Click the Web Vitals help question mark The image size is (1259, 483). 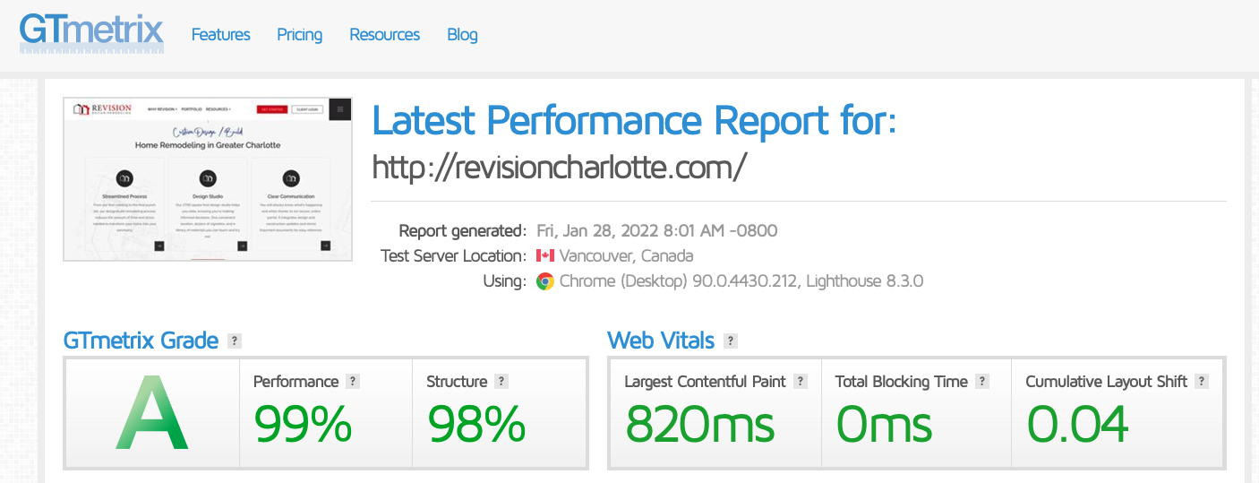click(x=731, y=341)
